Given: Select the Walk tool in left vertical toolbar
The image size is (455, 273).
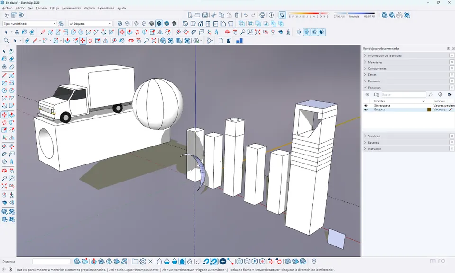Looking at the screenshot, I should tap(11, 195).
